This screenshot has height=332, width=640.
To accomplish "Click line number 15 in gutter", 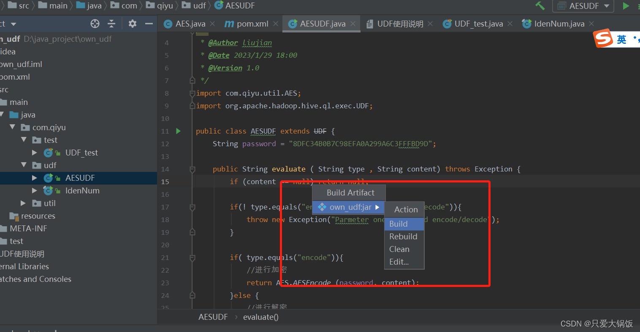I will coord(165,182).
